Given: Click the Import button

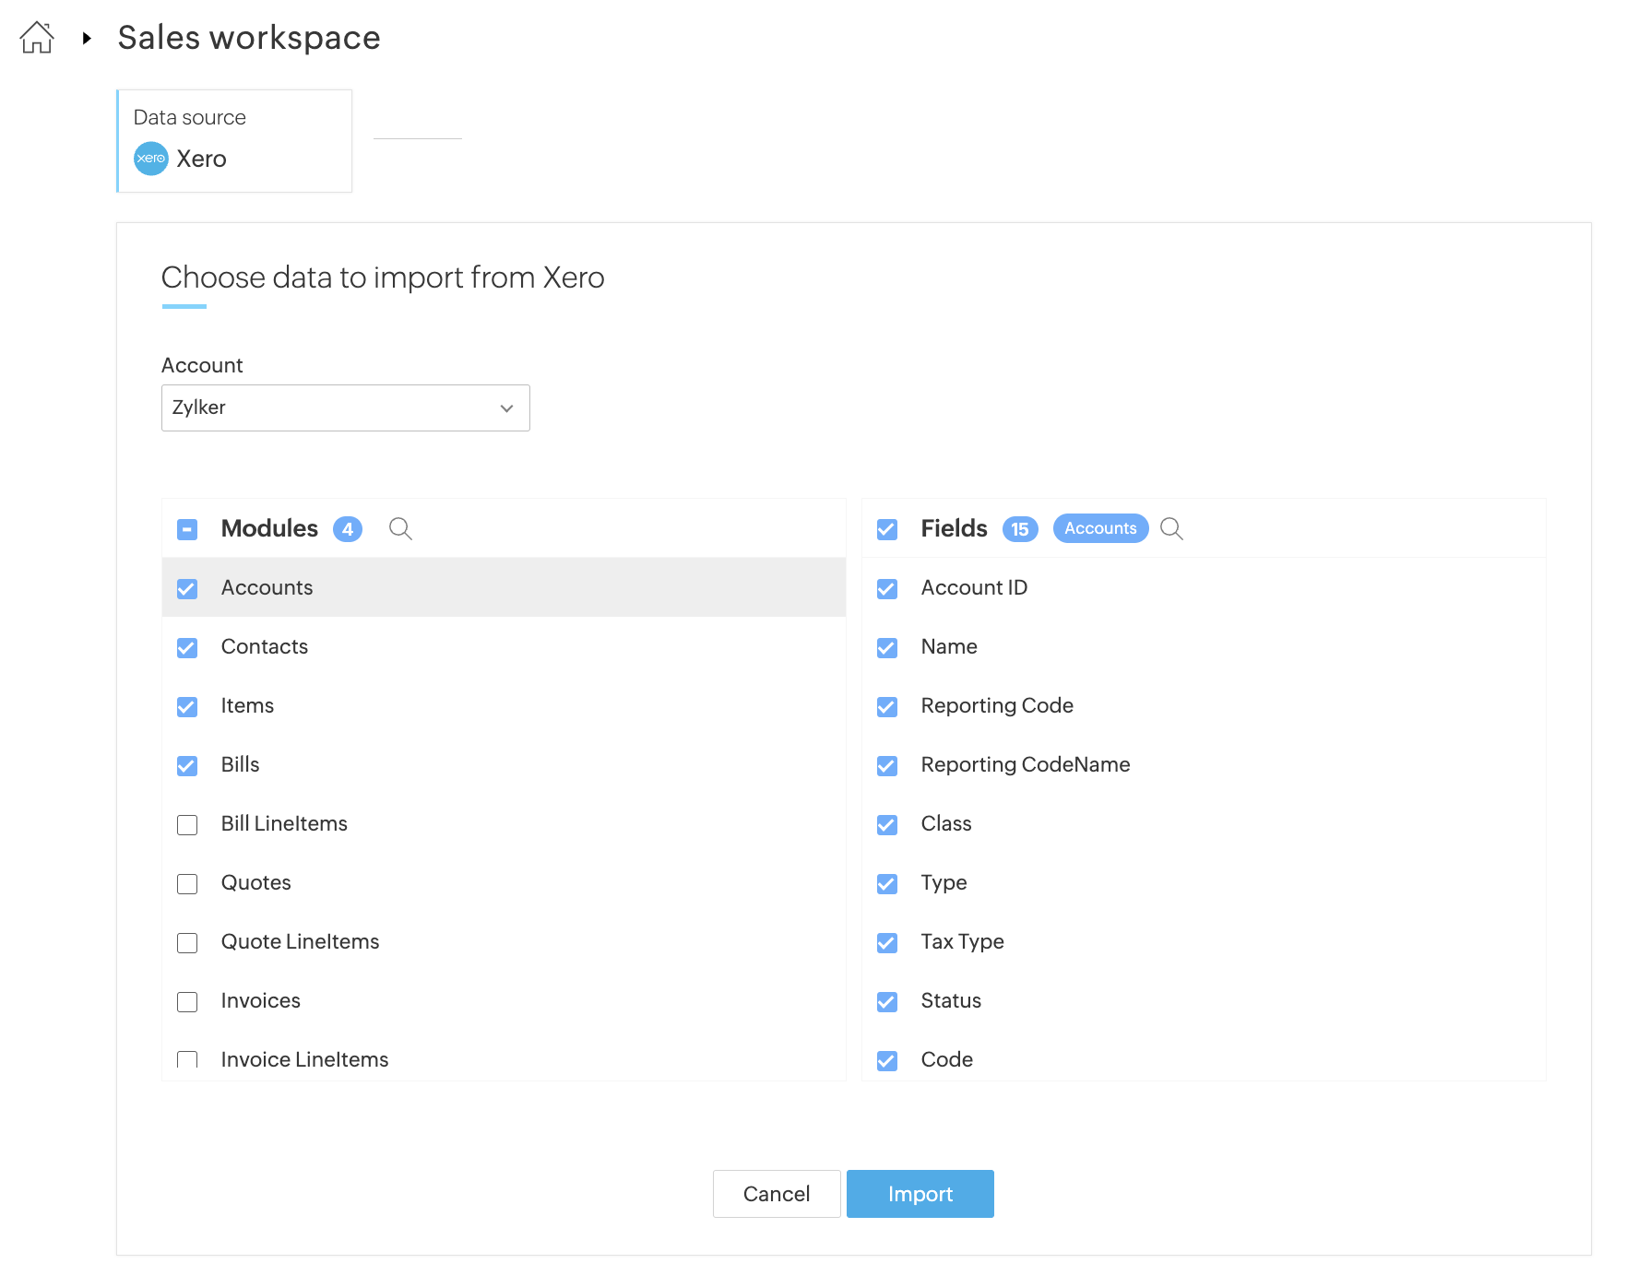Looking at the screenshot, I should click(x=920, y=1194).
